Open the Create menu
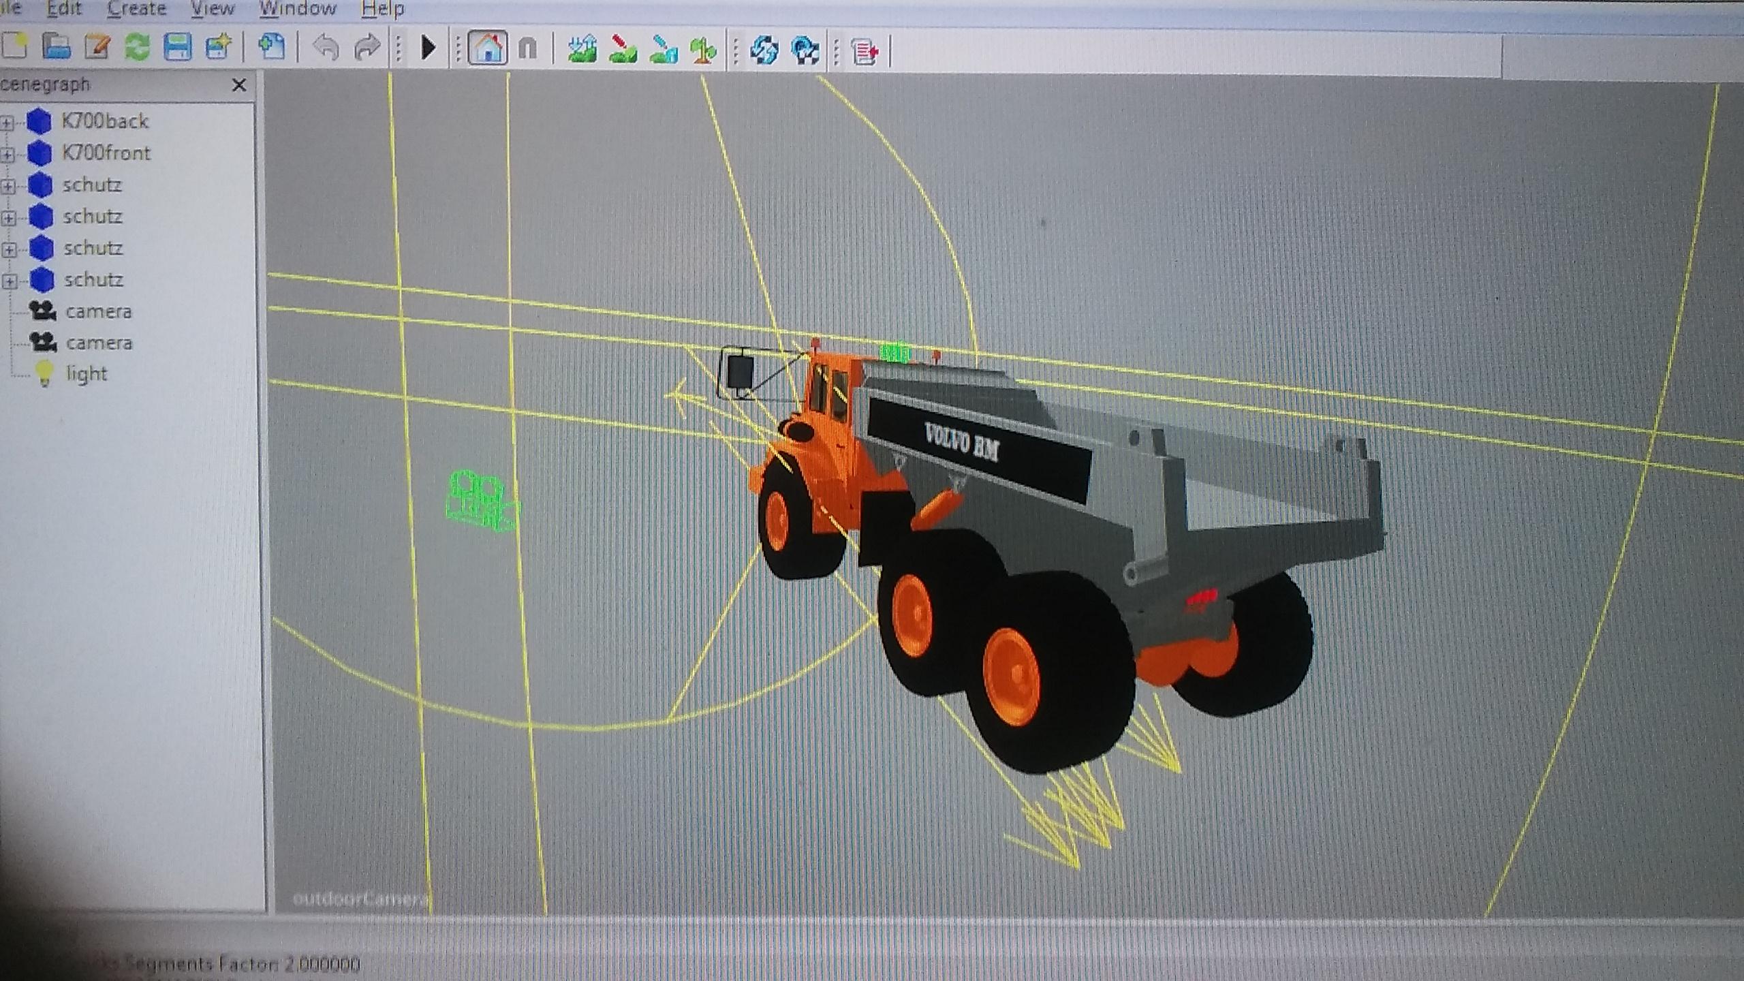This screenshot has height=981, width=1744. 136,9
